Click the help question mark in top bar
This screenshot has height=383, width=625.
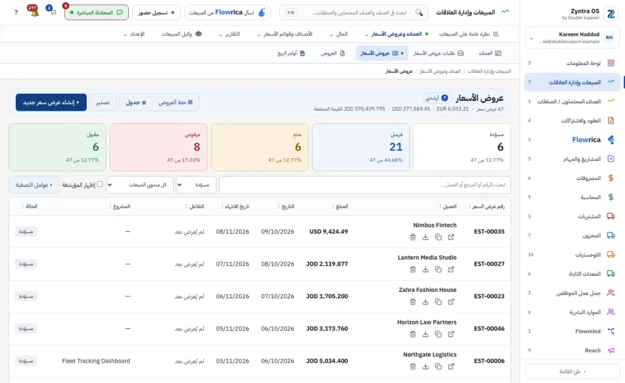click(16, 12)
